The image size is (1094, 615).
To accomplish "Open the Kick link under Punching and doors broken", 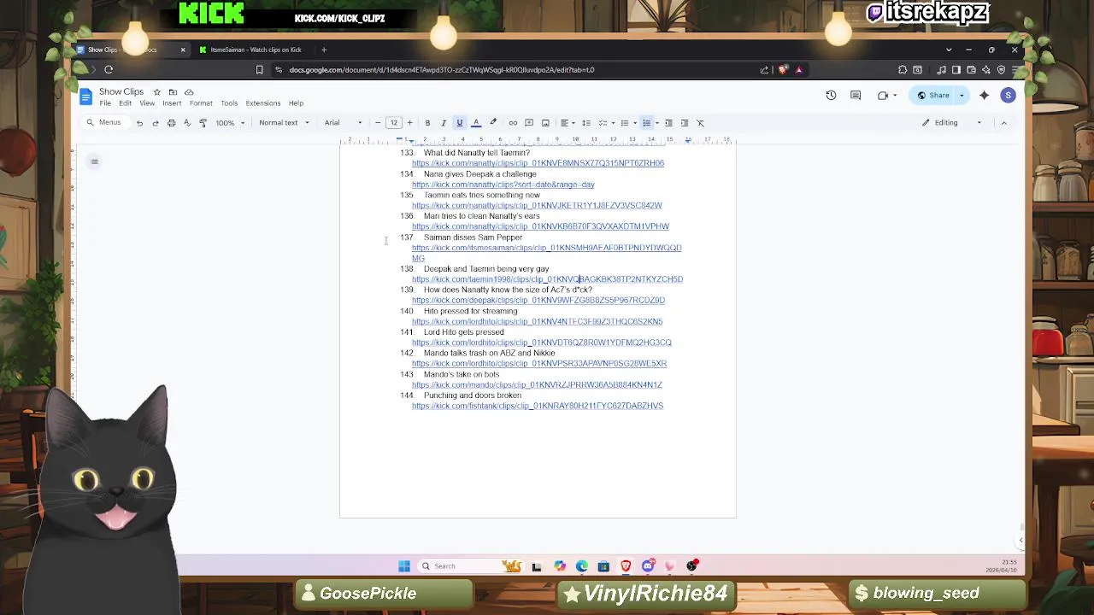I will point(538,406).
